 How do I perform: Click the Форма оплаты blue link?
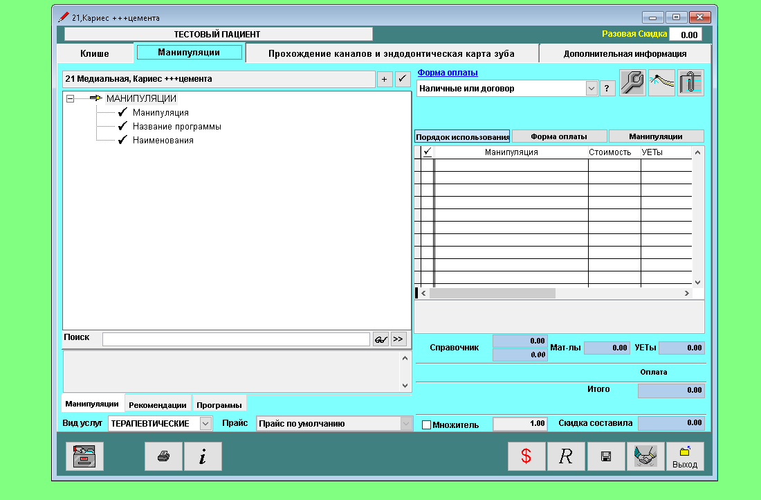click(448, 73)
